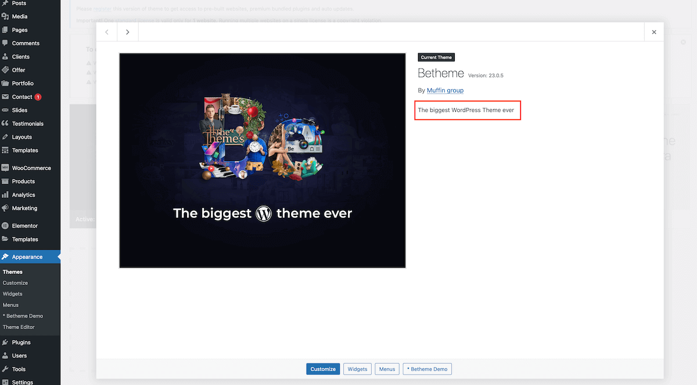Open Theme Editor from Appearance submenu
This screenshot has height=385, width=697.
pos(19,327)
